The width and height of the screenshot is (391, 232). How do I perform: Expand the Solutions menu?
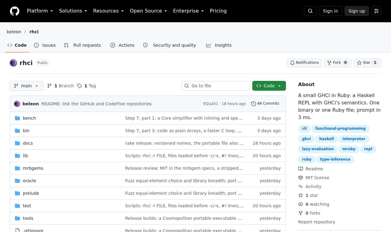(x=73, y=11)
